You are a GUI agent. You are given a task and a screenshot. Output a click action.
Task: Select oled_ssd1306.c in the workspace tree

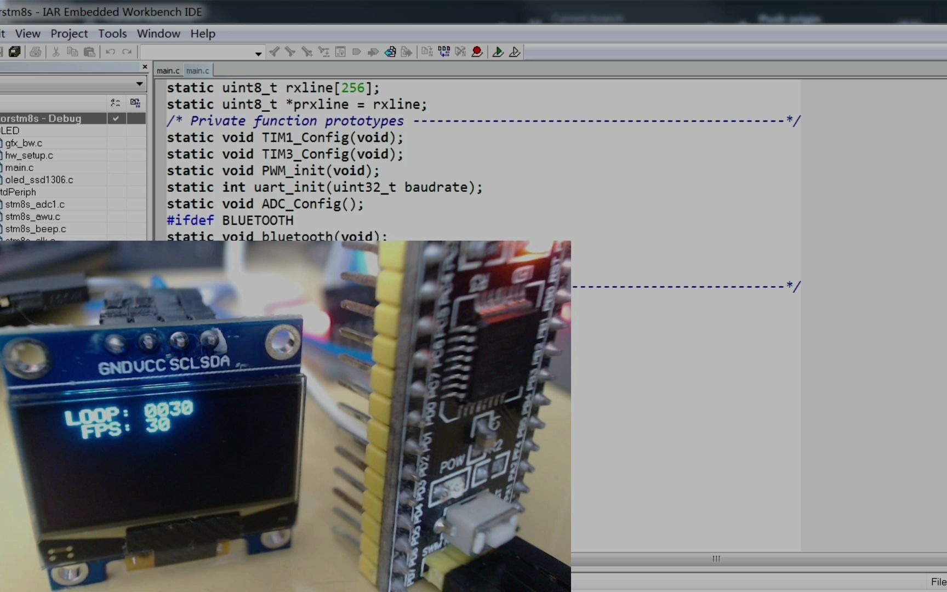click(39, 180)
